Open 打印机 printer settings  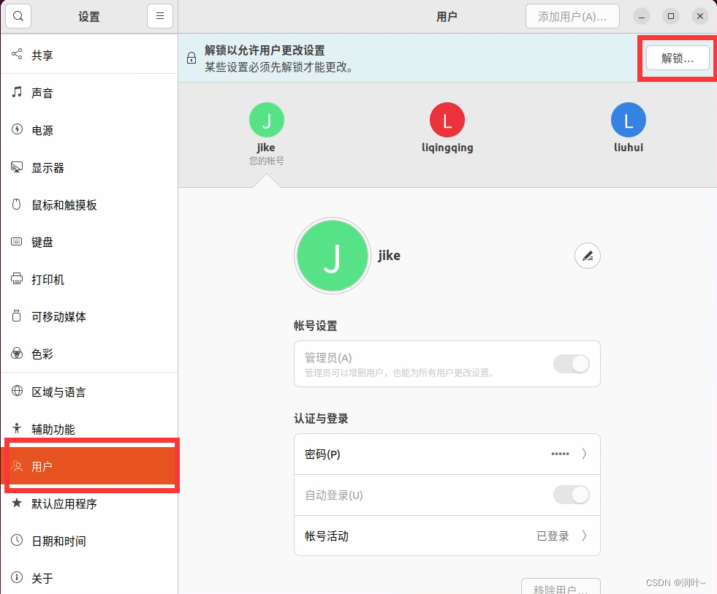(89, 279)
